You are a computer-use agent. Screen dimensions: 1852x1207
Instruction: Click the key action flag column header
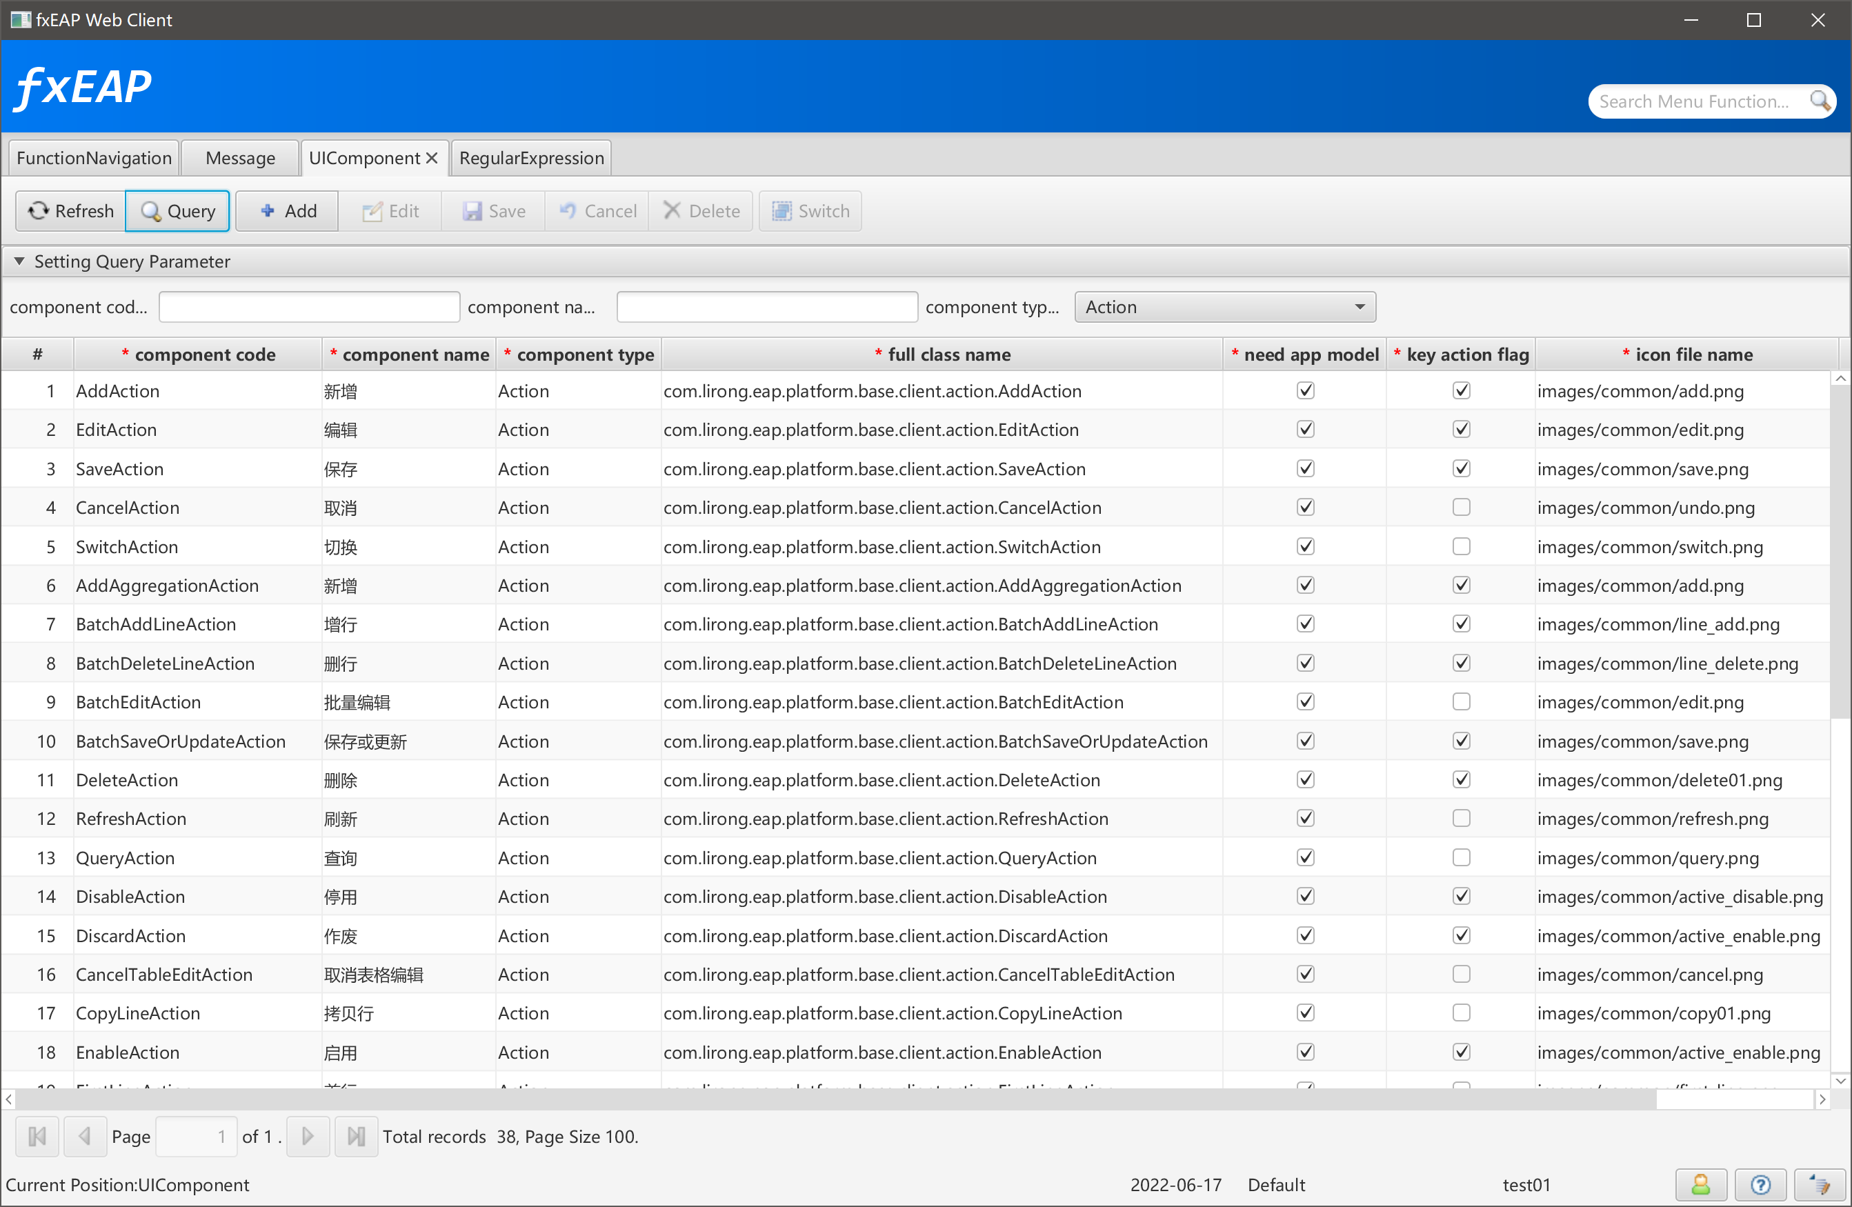point(1462,354)
